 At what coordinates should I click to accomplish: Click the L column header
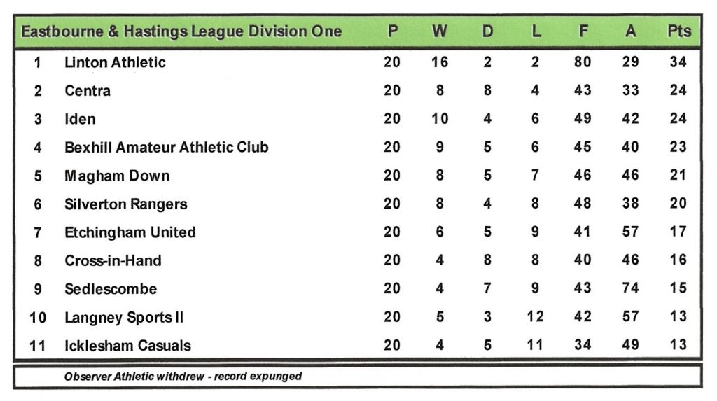point(535,31)
